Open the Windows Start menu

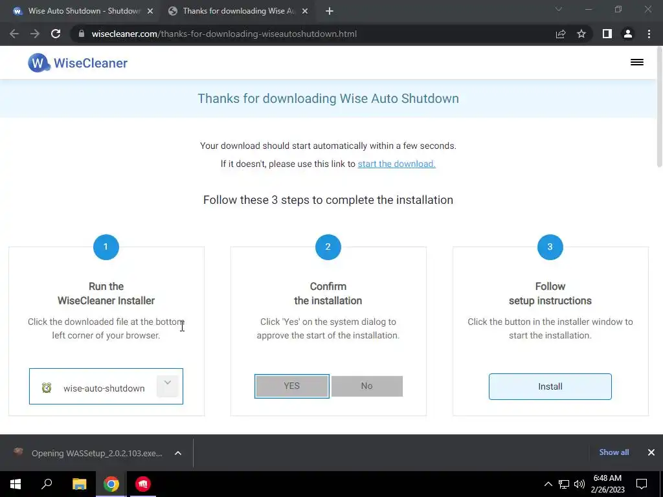pos(16,484)
